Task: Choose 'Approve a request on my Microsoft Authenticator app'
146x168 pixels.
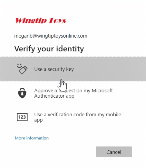Action: coord(73,93)
